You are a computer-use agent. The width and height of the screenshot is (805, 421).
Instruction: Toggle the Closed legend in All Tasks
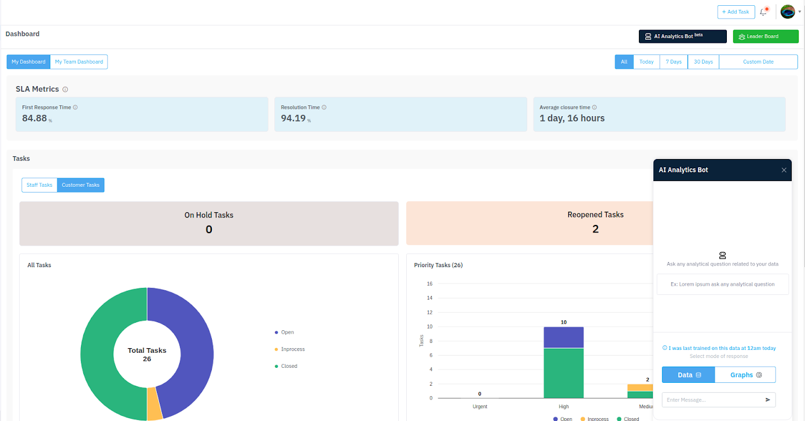tap(286, 366)
